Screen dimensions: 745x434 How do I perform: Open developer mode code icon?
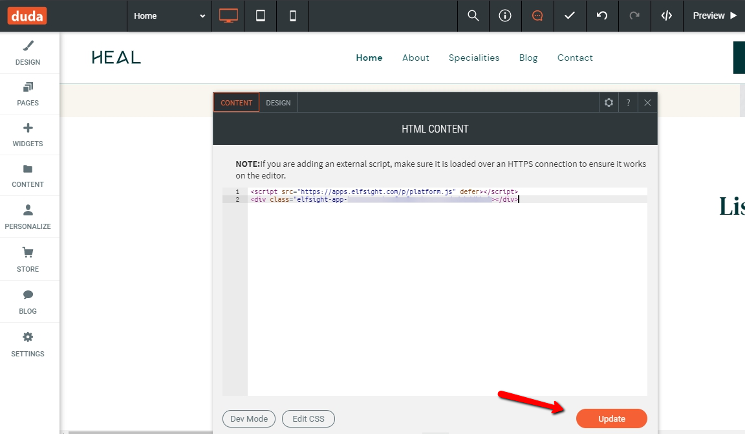(x=667, y=16)
